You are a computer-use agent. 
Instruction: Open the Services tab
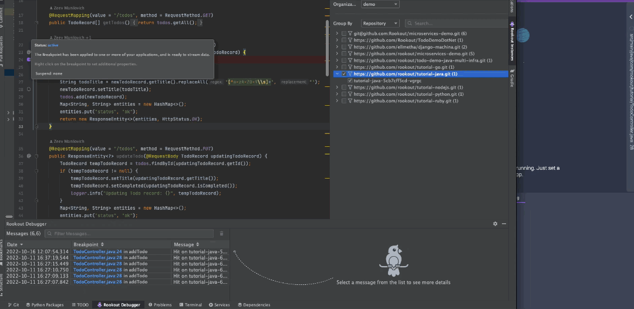point(219,305)
